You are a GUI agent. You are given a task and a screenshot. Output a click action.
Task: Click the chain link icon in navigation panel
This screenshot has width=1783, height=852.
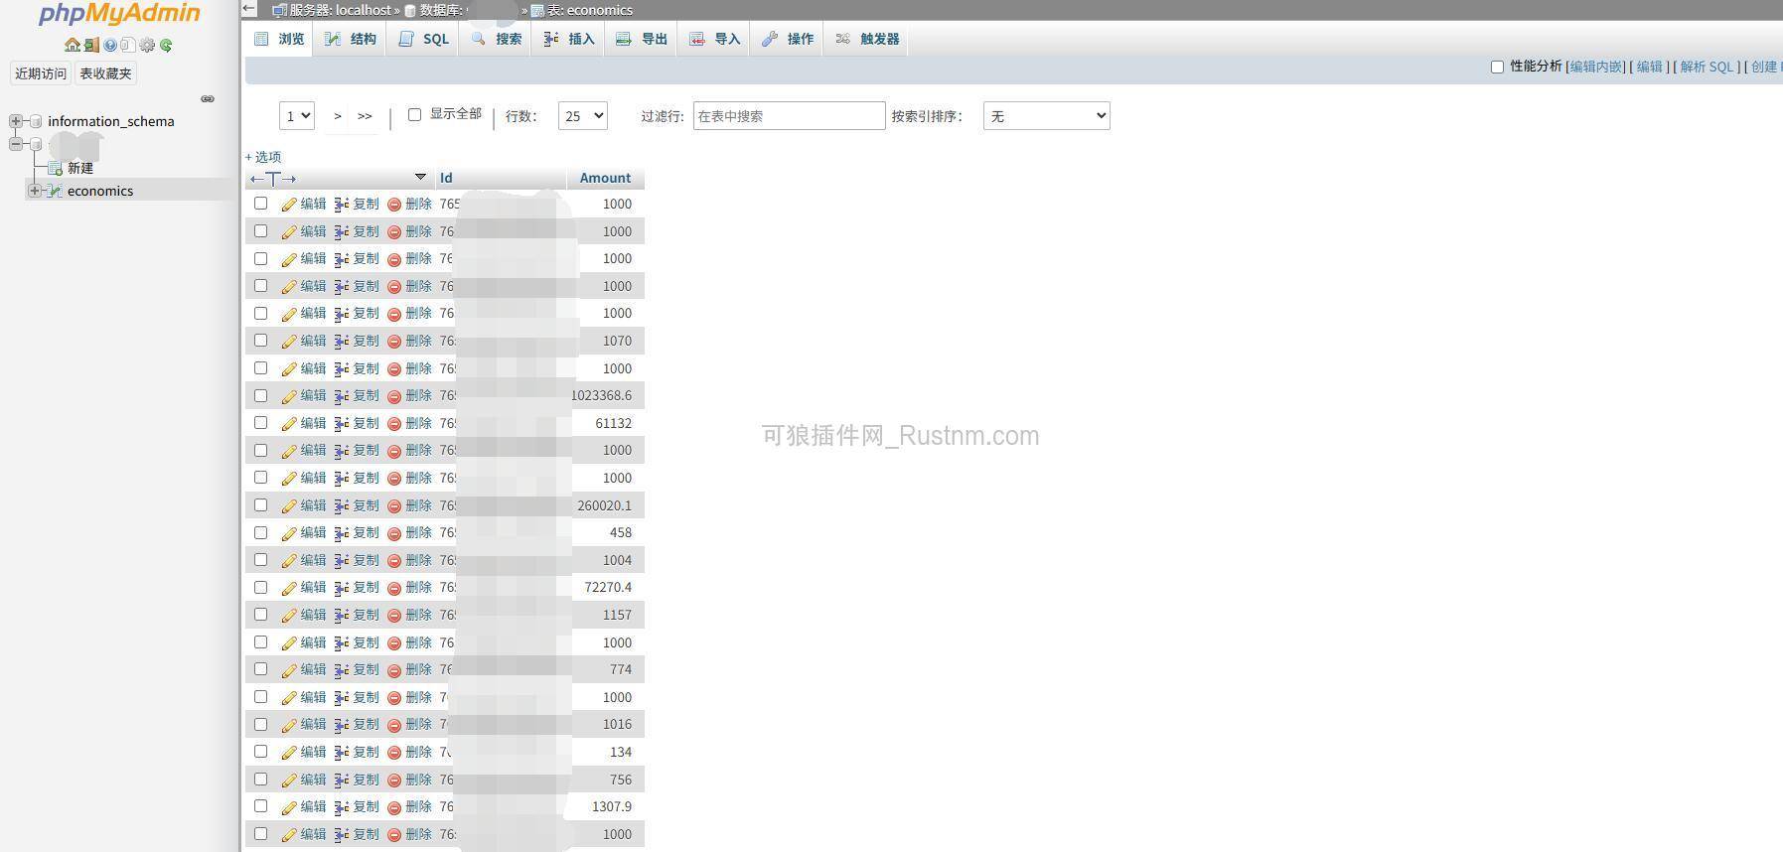click(208, 98)
